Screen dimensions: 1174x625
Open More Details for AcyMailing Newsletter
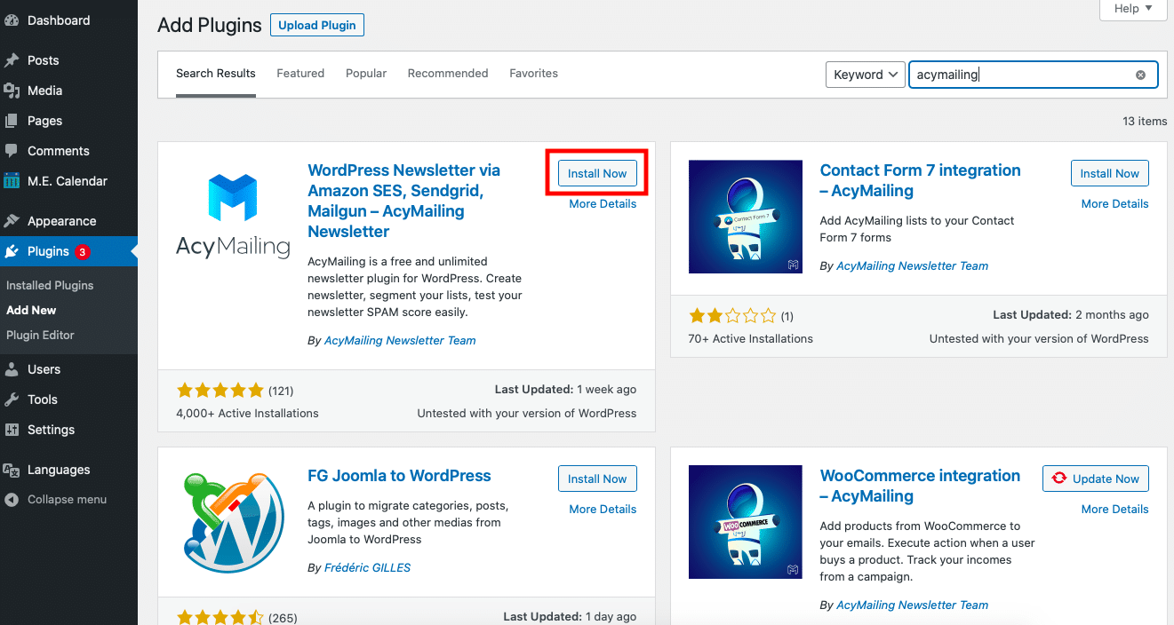coord(603,203)
